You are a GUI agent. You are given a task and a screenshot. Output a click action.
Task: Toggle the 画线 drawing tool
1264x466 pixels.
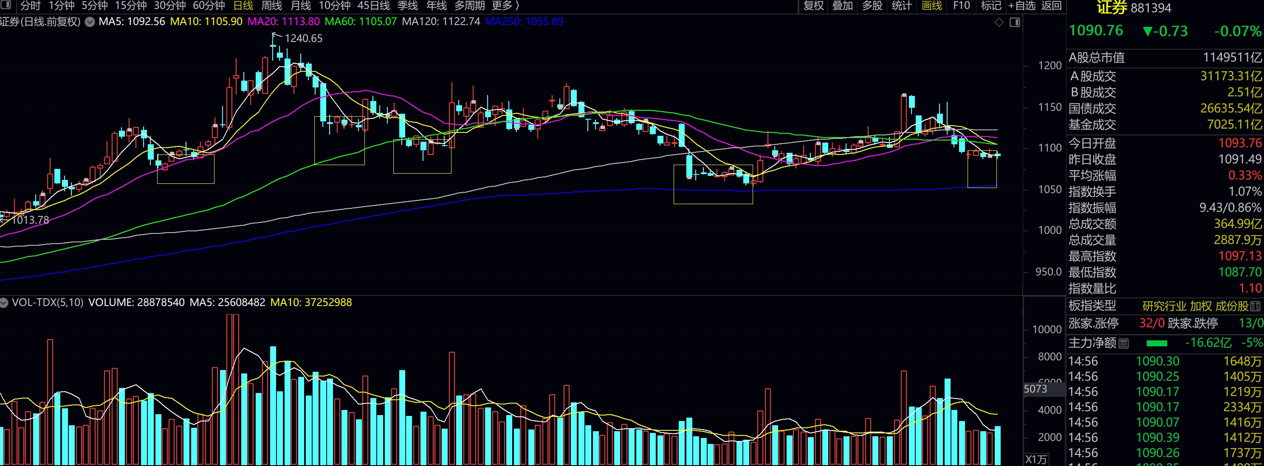[x=931, y=6]
